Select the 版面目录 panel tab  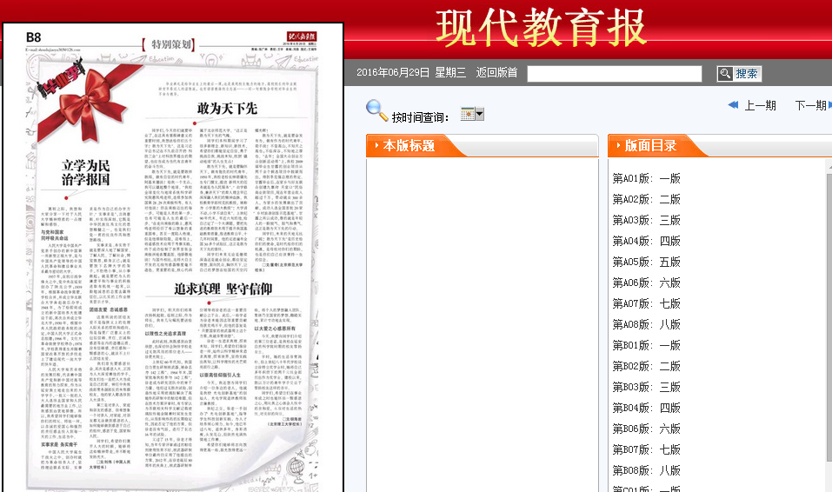(x=650, y=145)
